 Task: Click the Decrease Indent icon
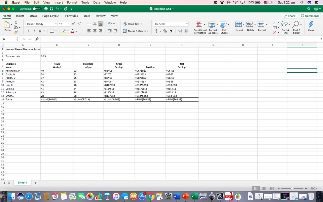[110, 31]
